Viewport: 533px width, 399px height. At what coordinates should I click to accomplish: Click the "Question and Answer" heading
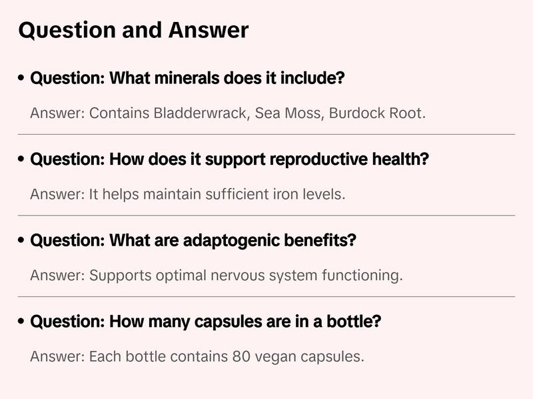coord(133,30)
